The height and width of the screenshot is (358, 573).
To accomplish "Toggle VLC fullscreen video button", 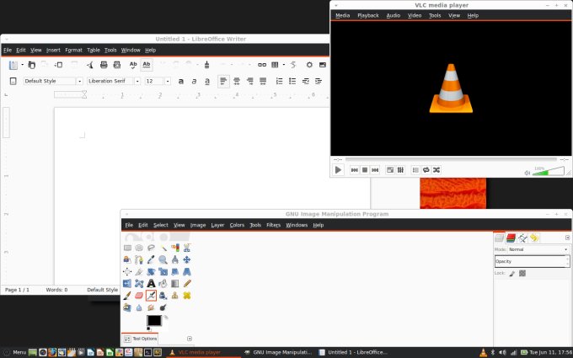I will click(x=390, y=170).
